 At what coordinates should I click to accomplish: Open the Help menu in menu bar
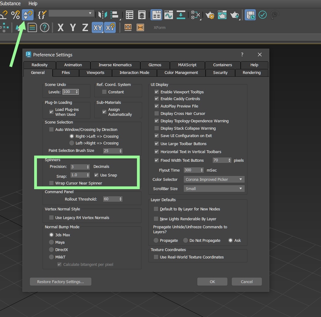tap(33, 3)
